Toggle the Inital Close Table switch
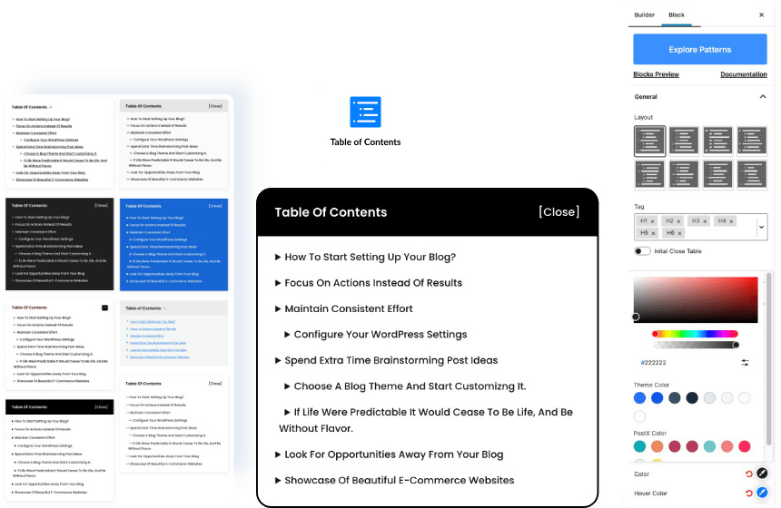The image size is (781, 508). pos(642,251)
